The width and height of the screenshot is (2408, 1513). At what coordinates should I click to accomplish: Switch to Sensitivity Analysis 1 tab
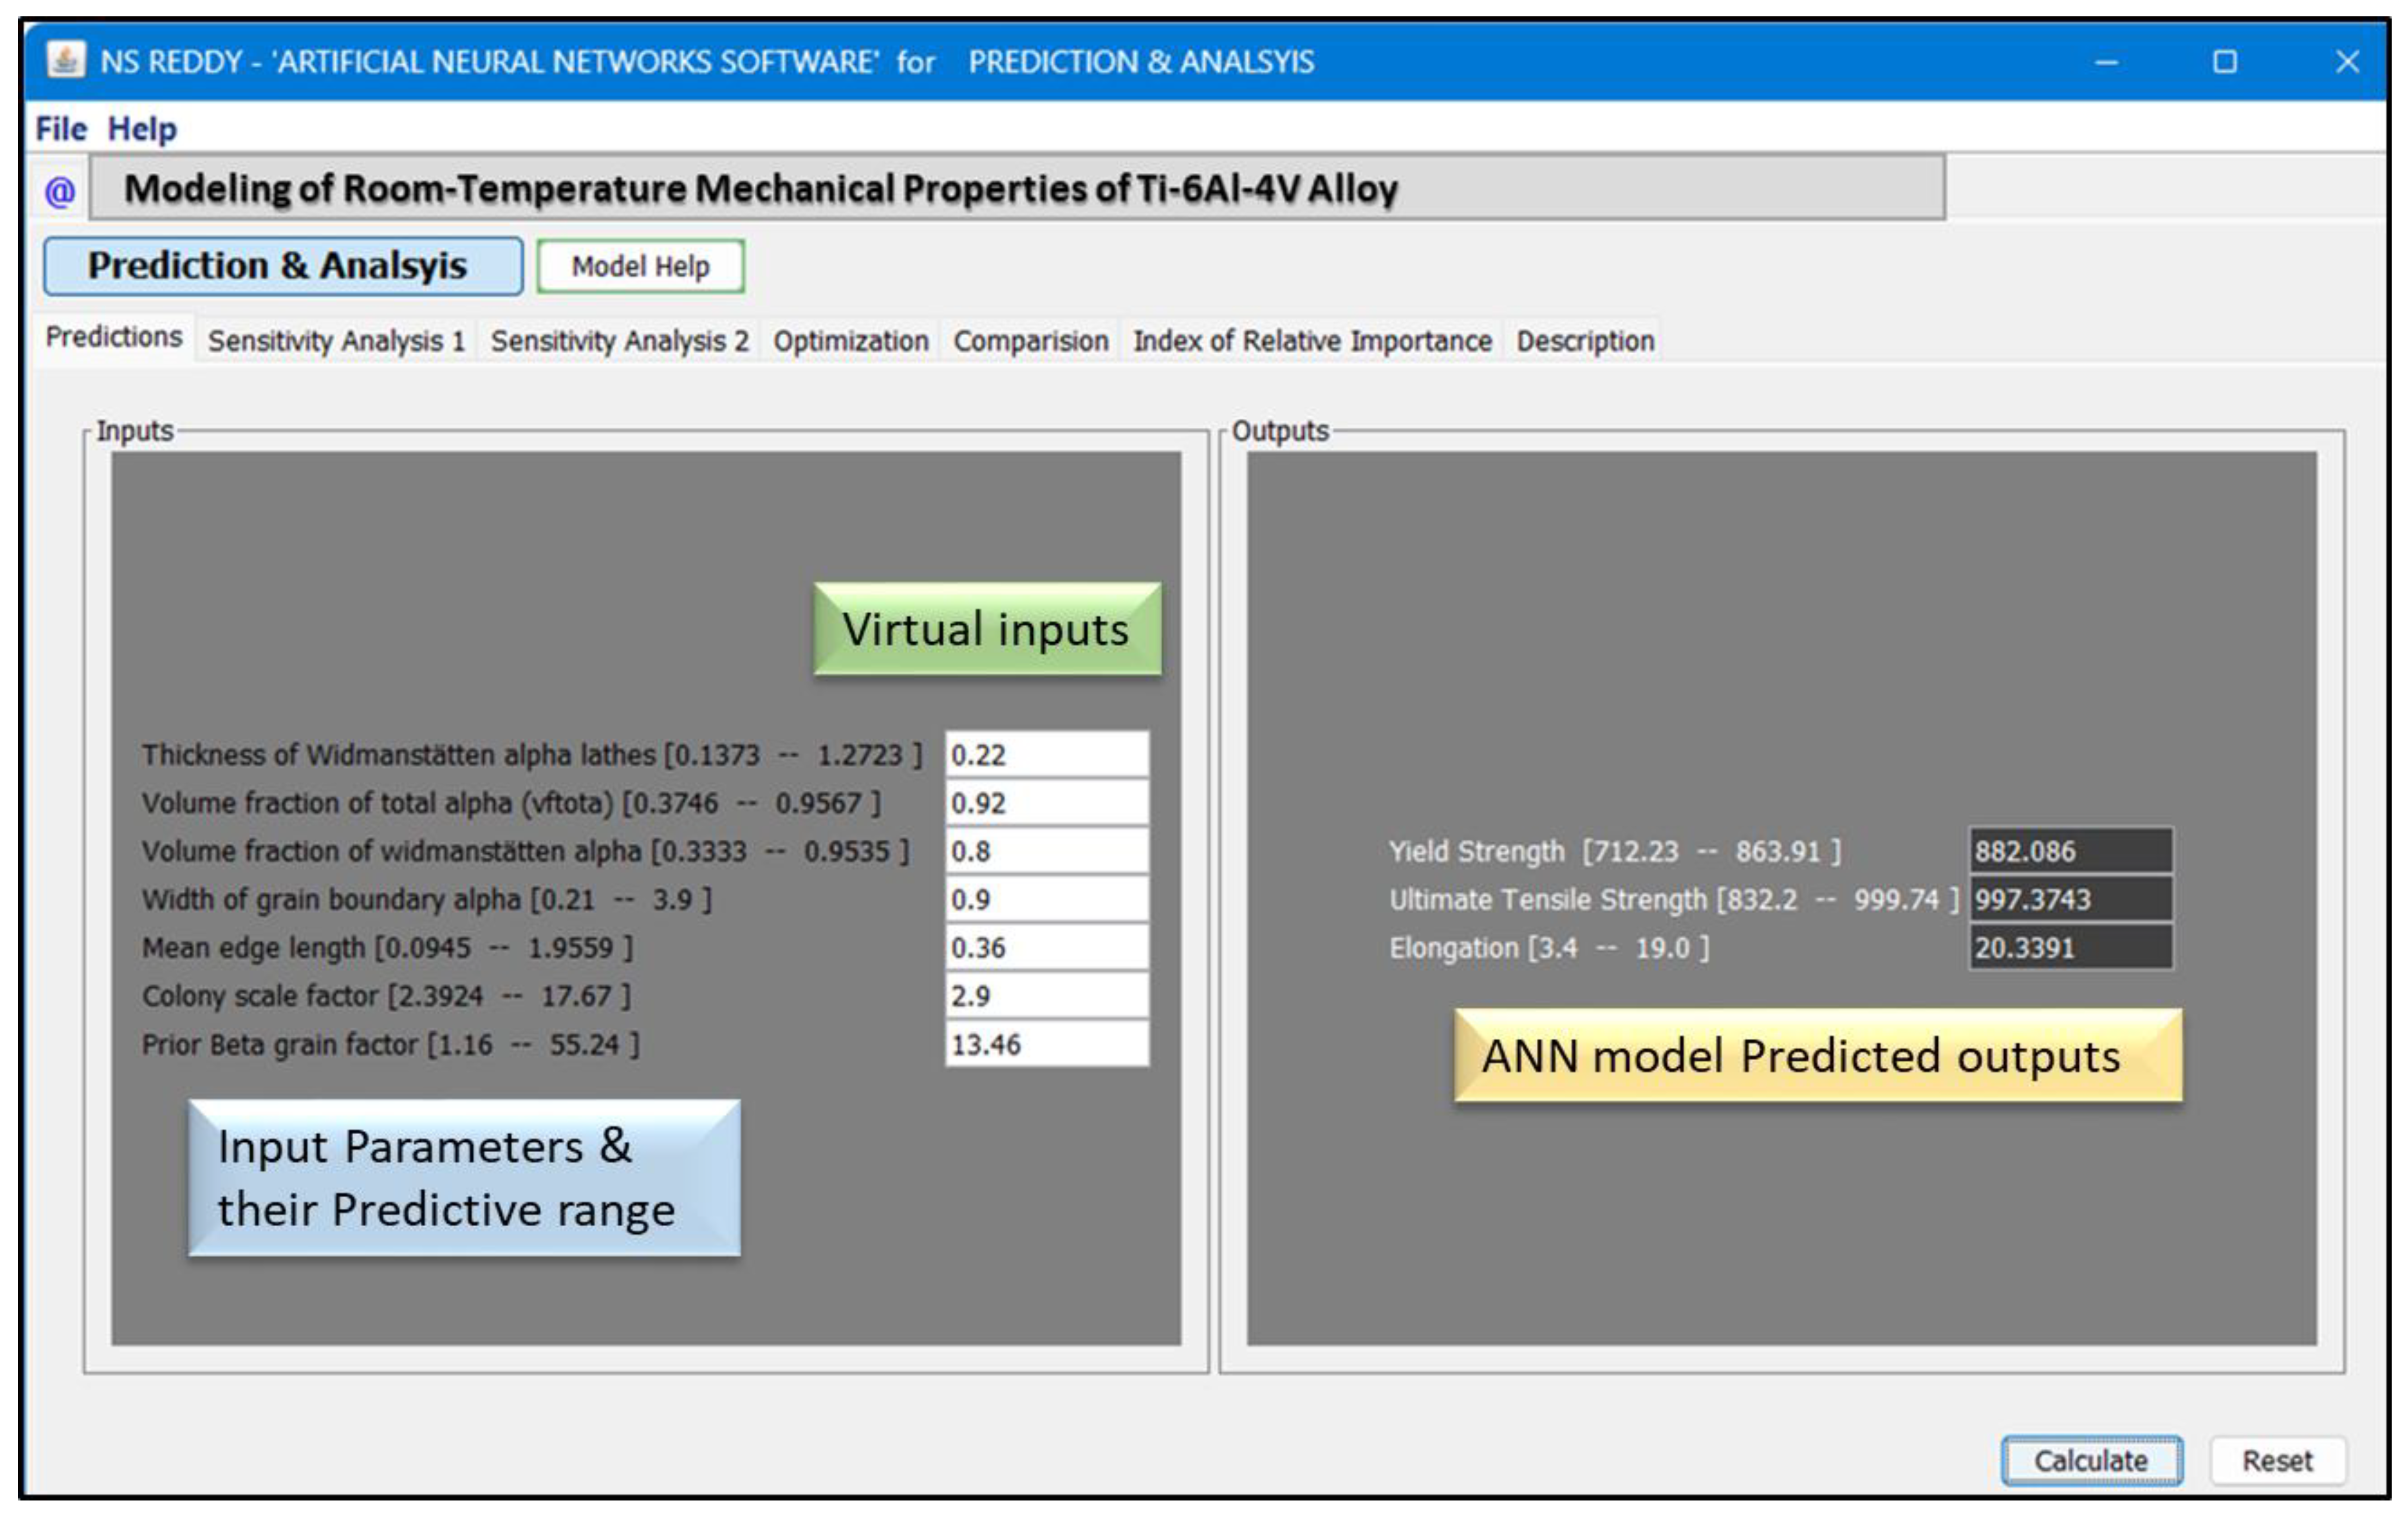[336, 341]
